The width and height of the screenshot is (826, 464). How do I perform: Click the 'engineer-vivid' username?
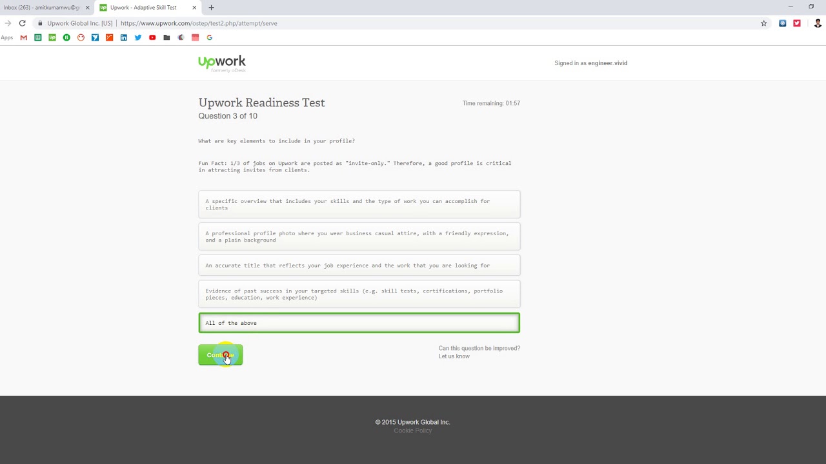click(x=608, y=63)
